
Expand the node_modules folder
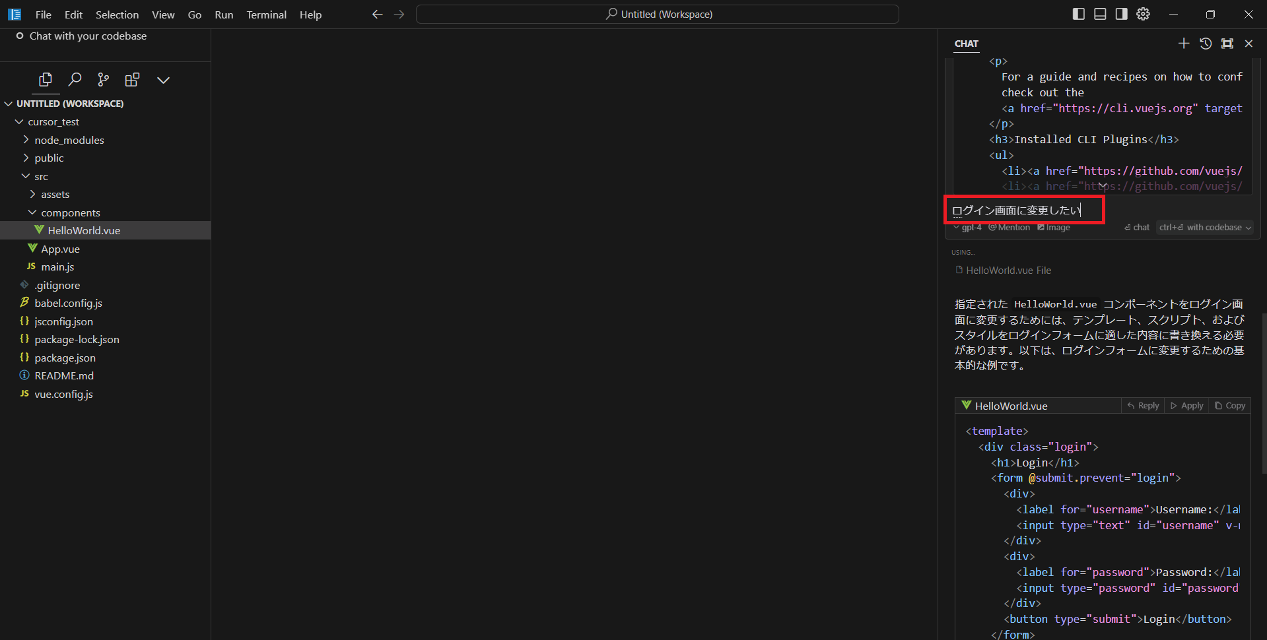coord(106,140)
